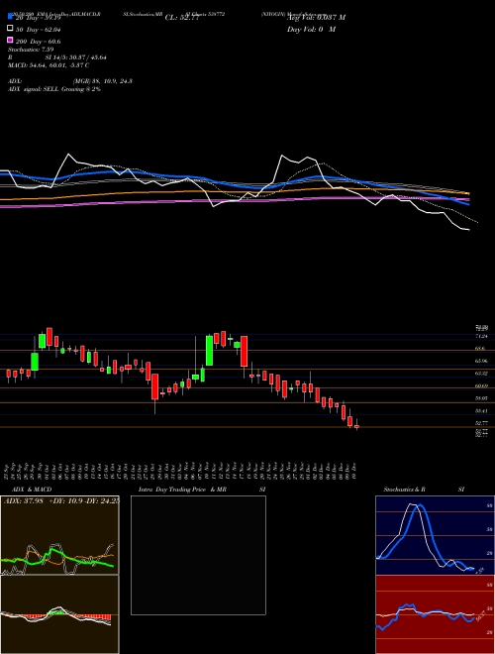Viewport: 495px width, 654px height.
Task: Click the 'Avg Vol' readout
Action: tap(316, 18)
